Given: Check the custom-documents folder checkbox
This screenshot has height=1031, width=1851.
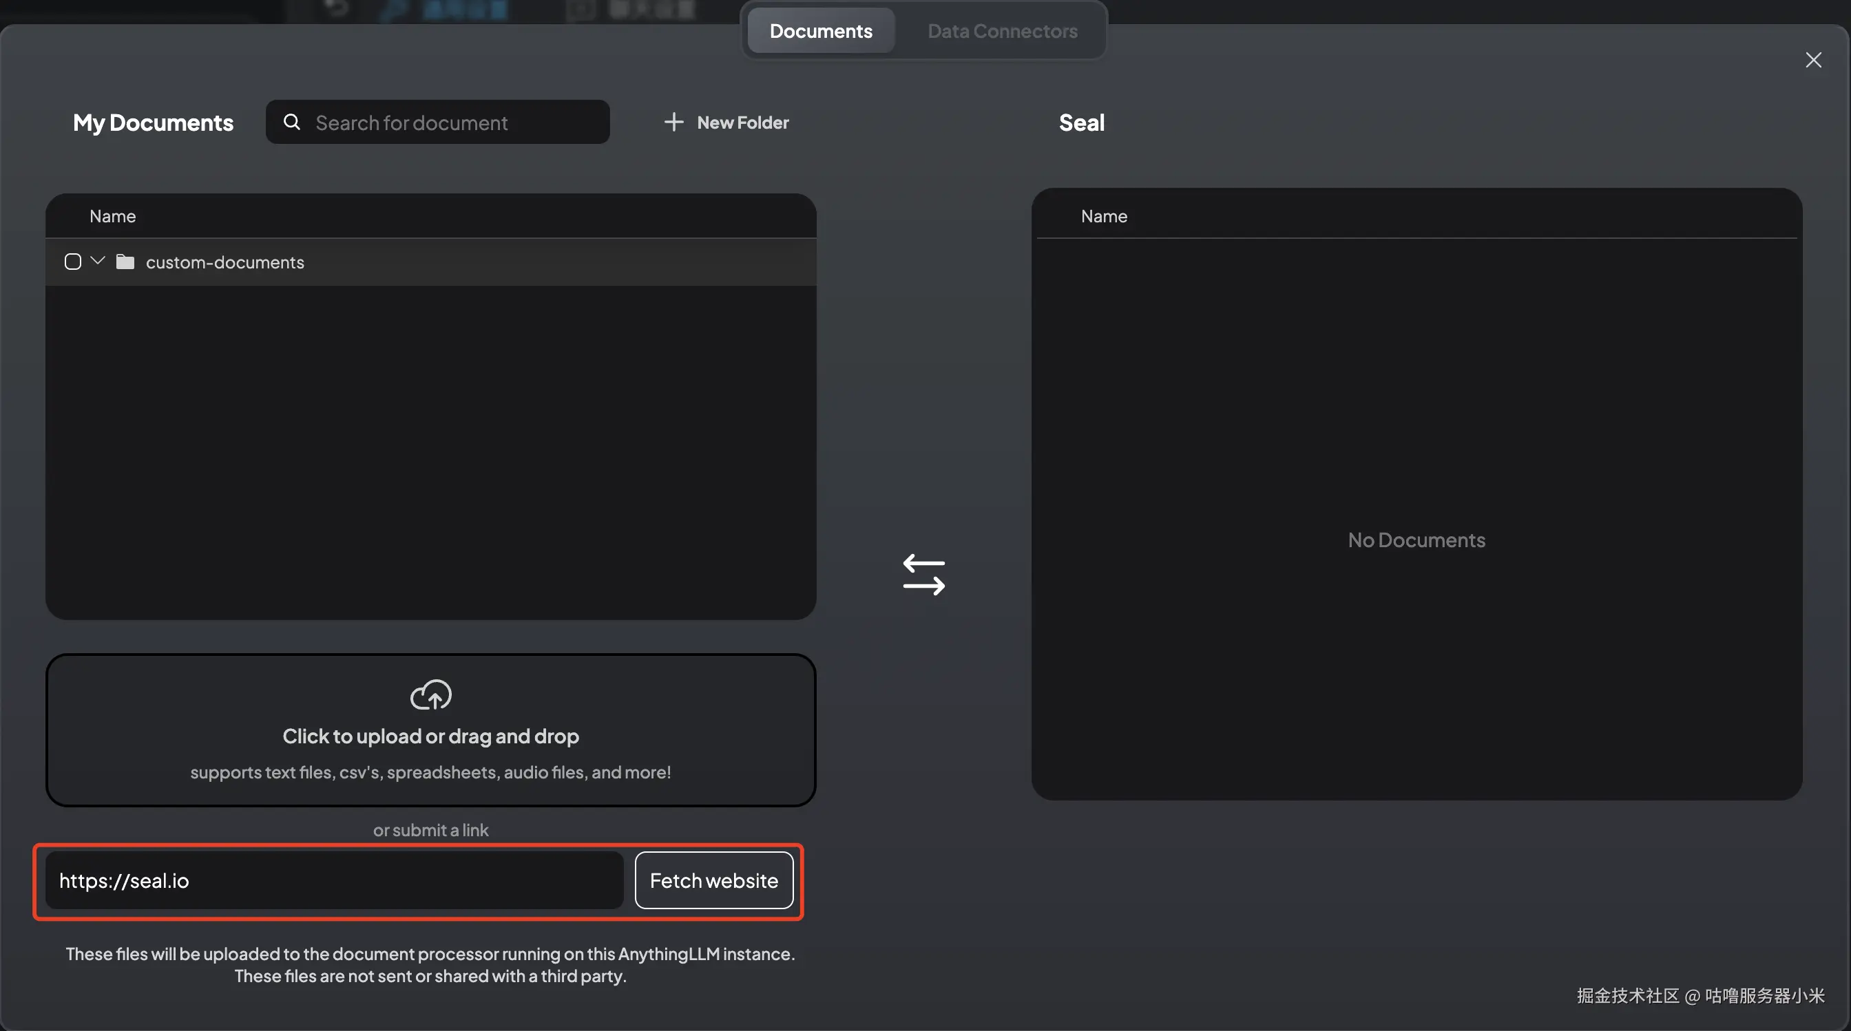Looking at the screenshot, I should pos(72,262).
